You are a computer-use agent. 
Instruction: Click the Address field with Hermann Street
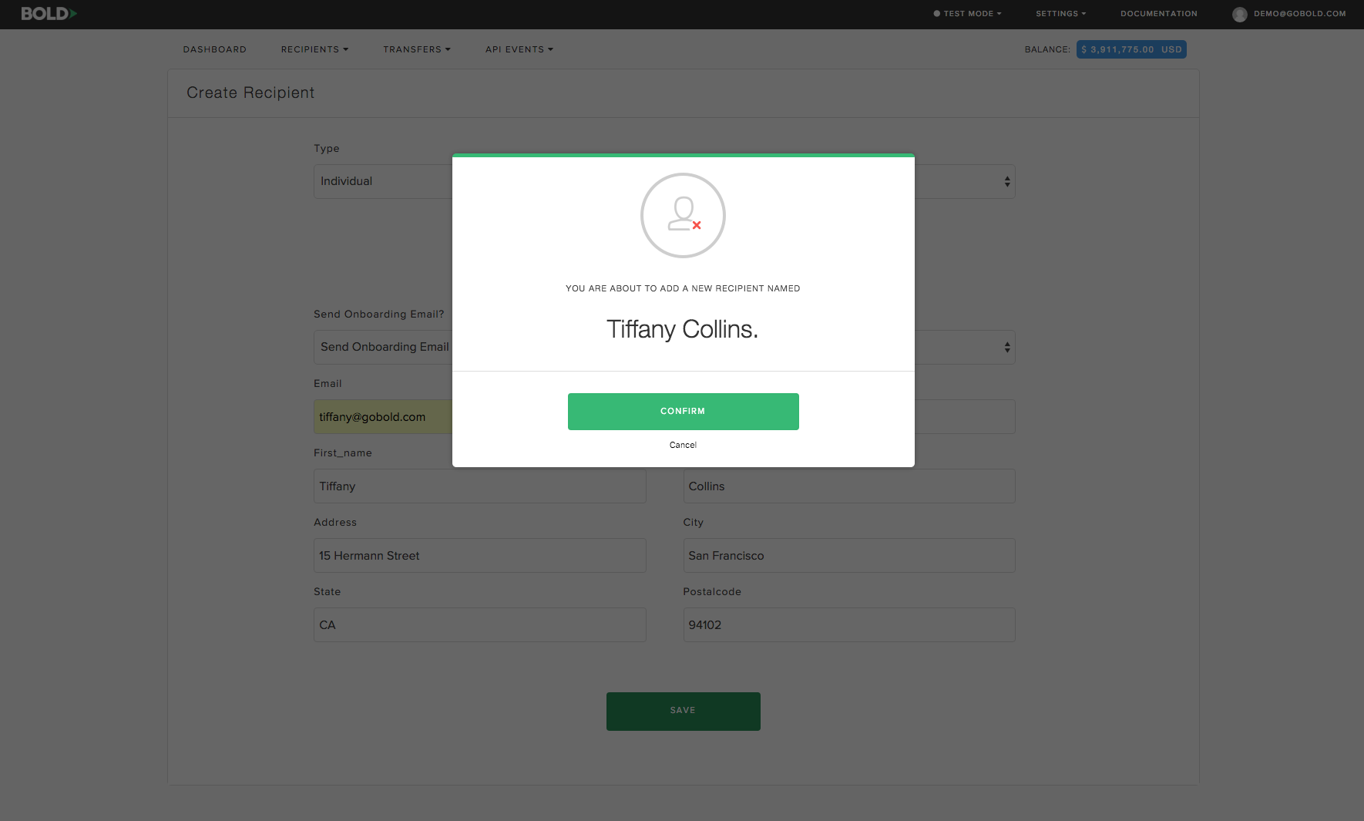[x=479, y=556]
